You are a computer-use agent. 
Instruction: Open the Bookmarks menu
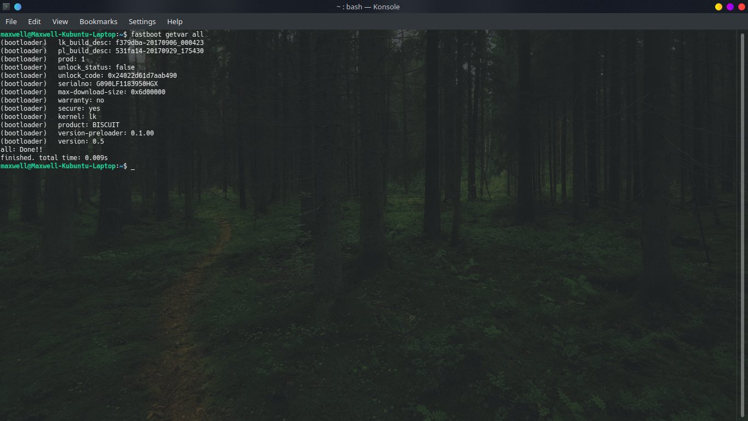(98, 21)
